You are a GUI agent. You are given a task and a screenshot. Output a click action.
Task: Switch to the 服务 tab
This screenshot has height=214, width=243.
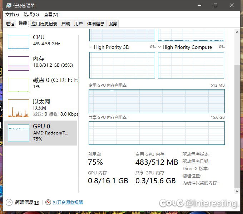(113, 24)
